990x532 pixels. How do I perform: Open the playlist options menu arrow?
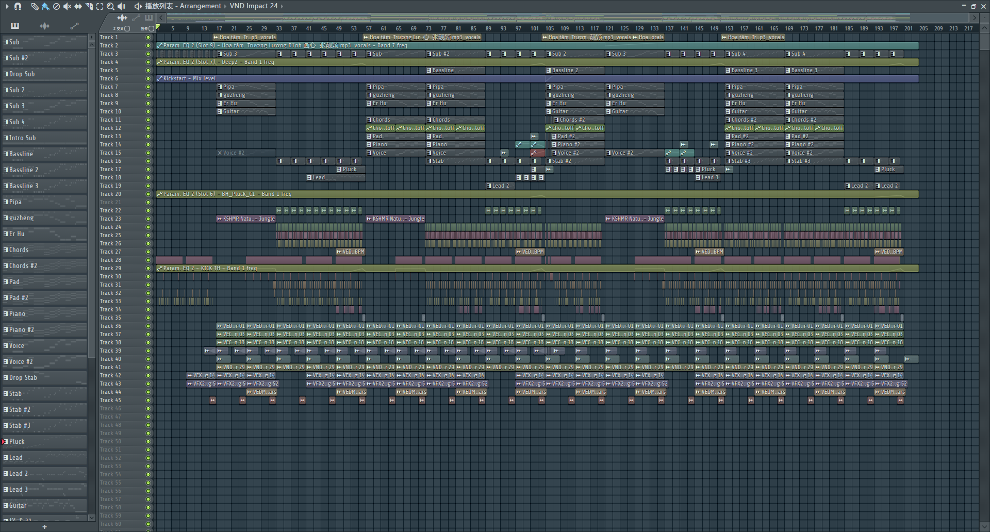tap(7, 6)
